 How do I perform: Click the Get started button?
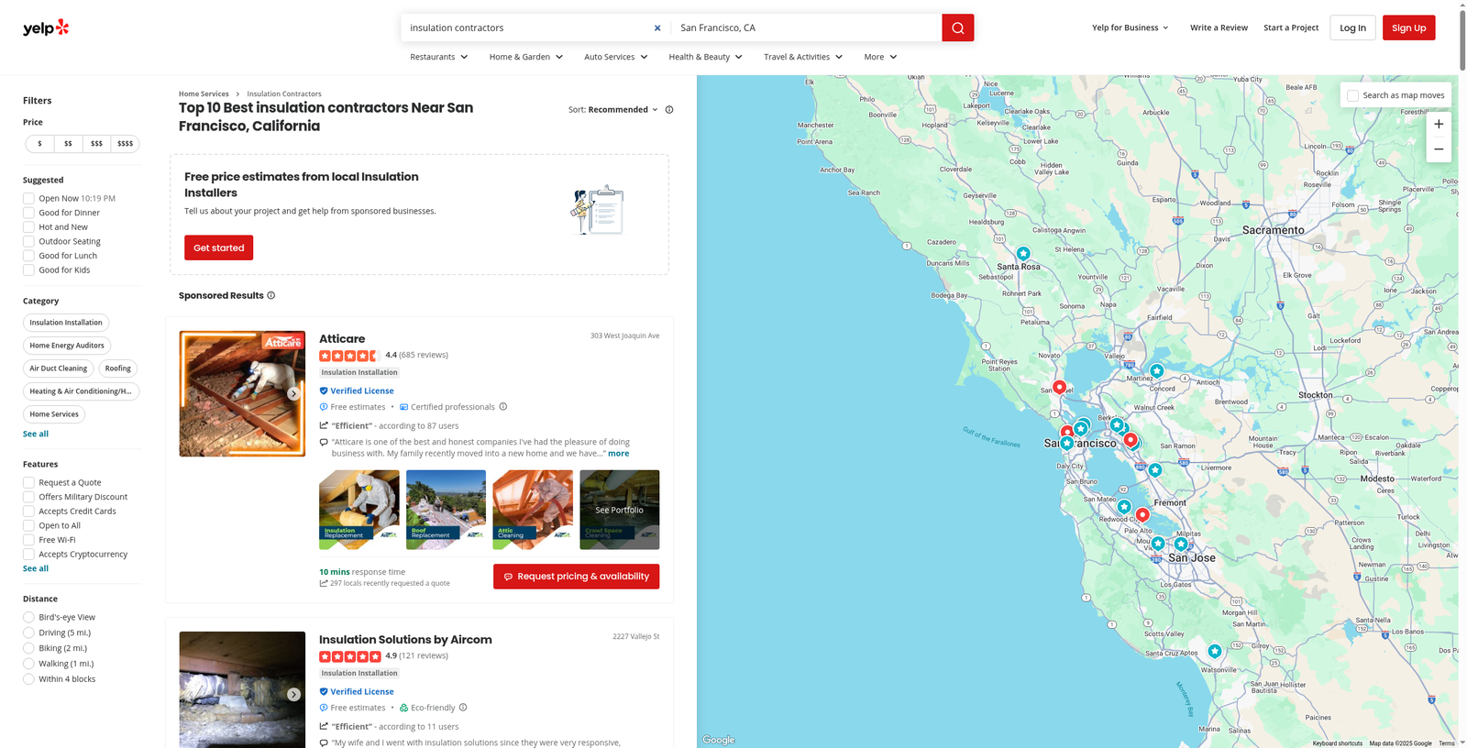pyautogui.click(x=218, y=247)
